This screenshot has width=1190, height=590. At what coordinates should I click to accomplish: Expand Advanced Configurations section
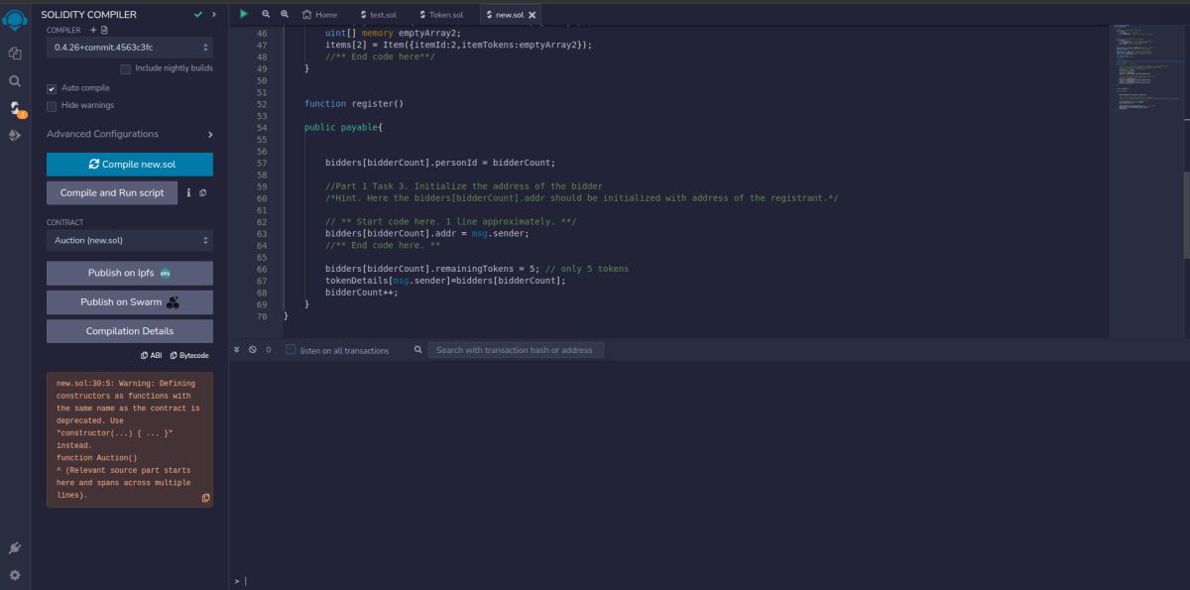(x=130, y=134)
